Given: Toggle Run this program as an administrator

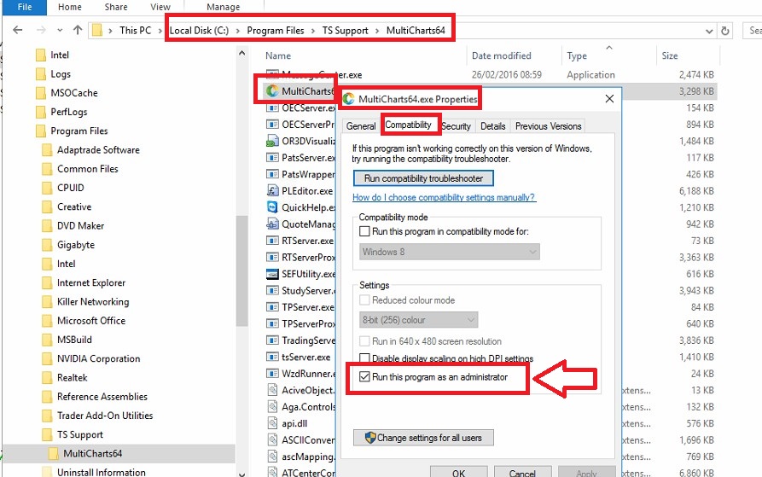Looking at the screenshot, I should pos(364,377).
